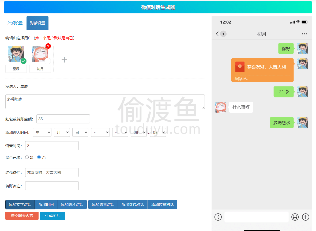Click the 你好 message bubble
The image size is (316, 231).
point(286,48)
